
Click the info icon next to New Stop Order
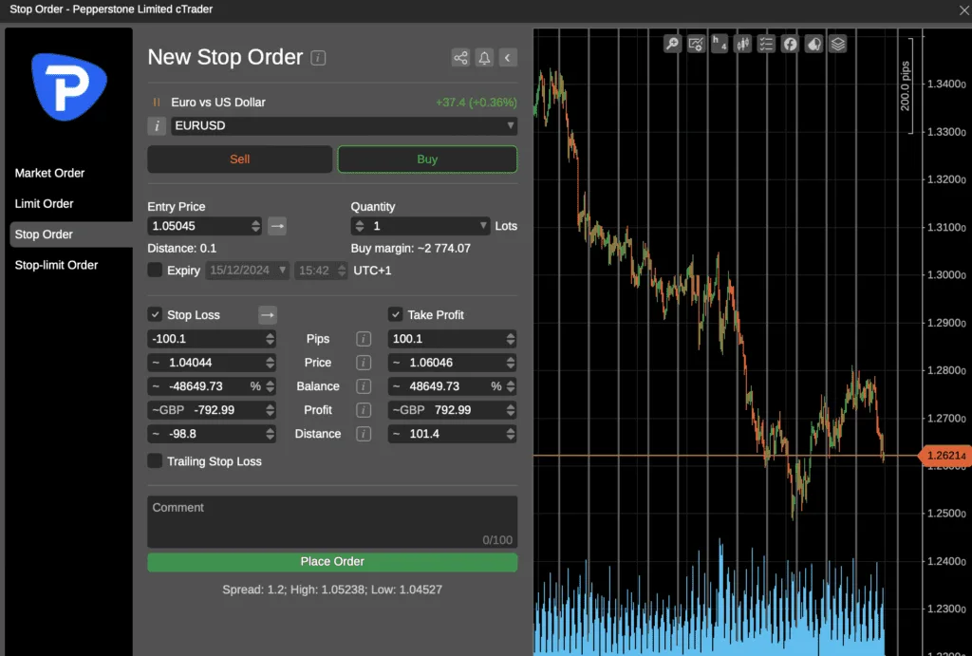(x=318, y=58)
